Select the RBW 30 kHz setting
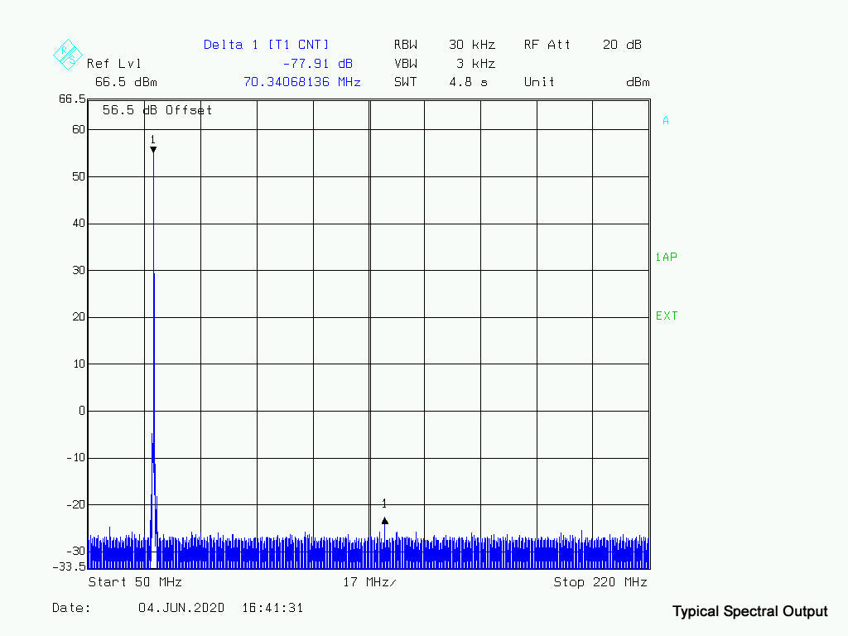Screen dimensions: 848x636 pyautogui.click(x=444, y=45)
